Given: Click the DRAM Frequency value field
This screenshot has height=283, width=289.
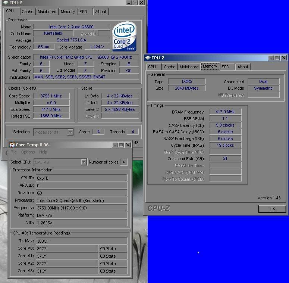Looking at the screenshot, I should coord(225,112).
